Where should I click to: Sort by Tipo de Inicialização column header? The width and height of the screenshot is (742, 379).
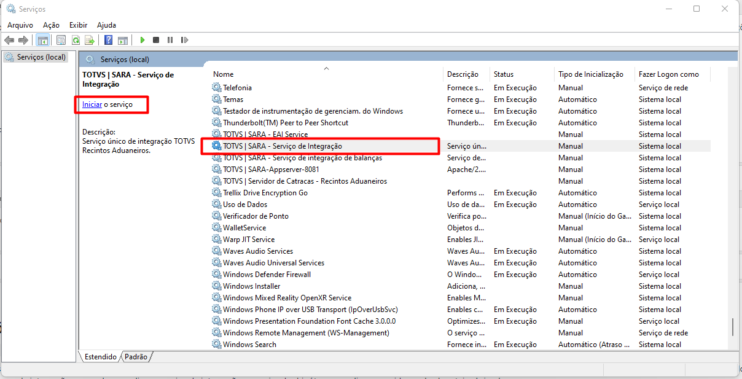pyautogui.click(x=594, y=74)
